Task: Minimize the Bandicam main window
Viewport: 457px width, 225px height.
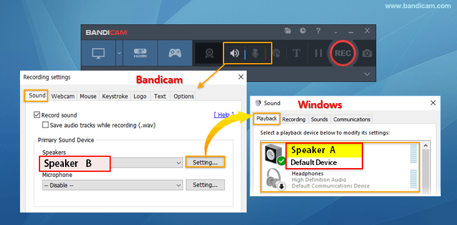Action: coord(351,32)
